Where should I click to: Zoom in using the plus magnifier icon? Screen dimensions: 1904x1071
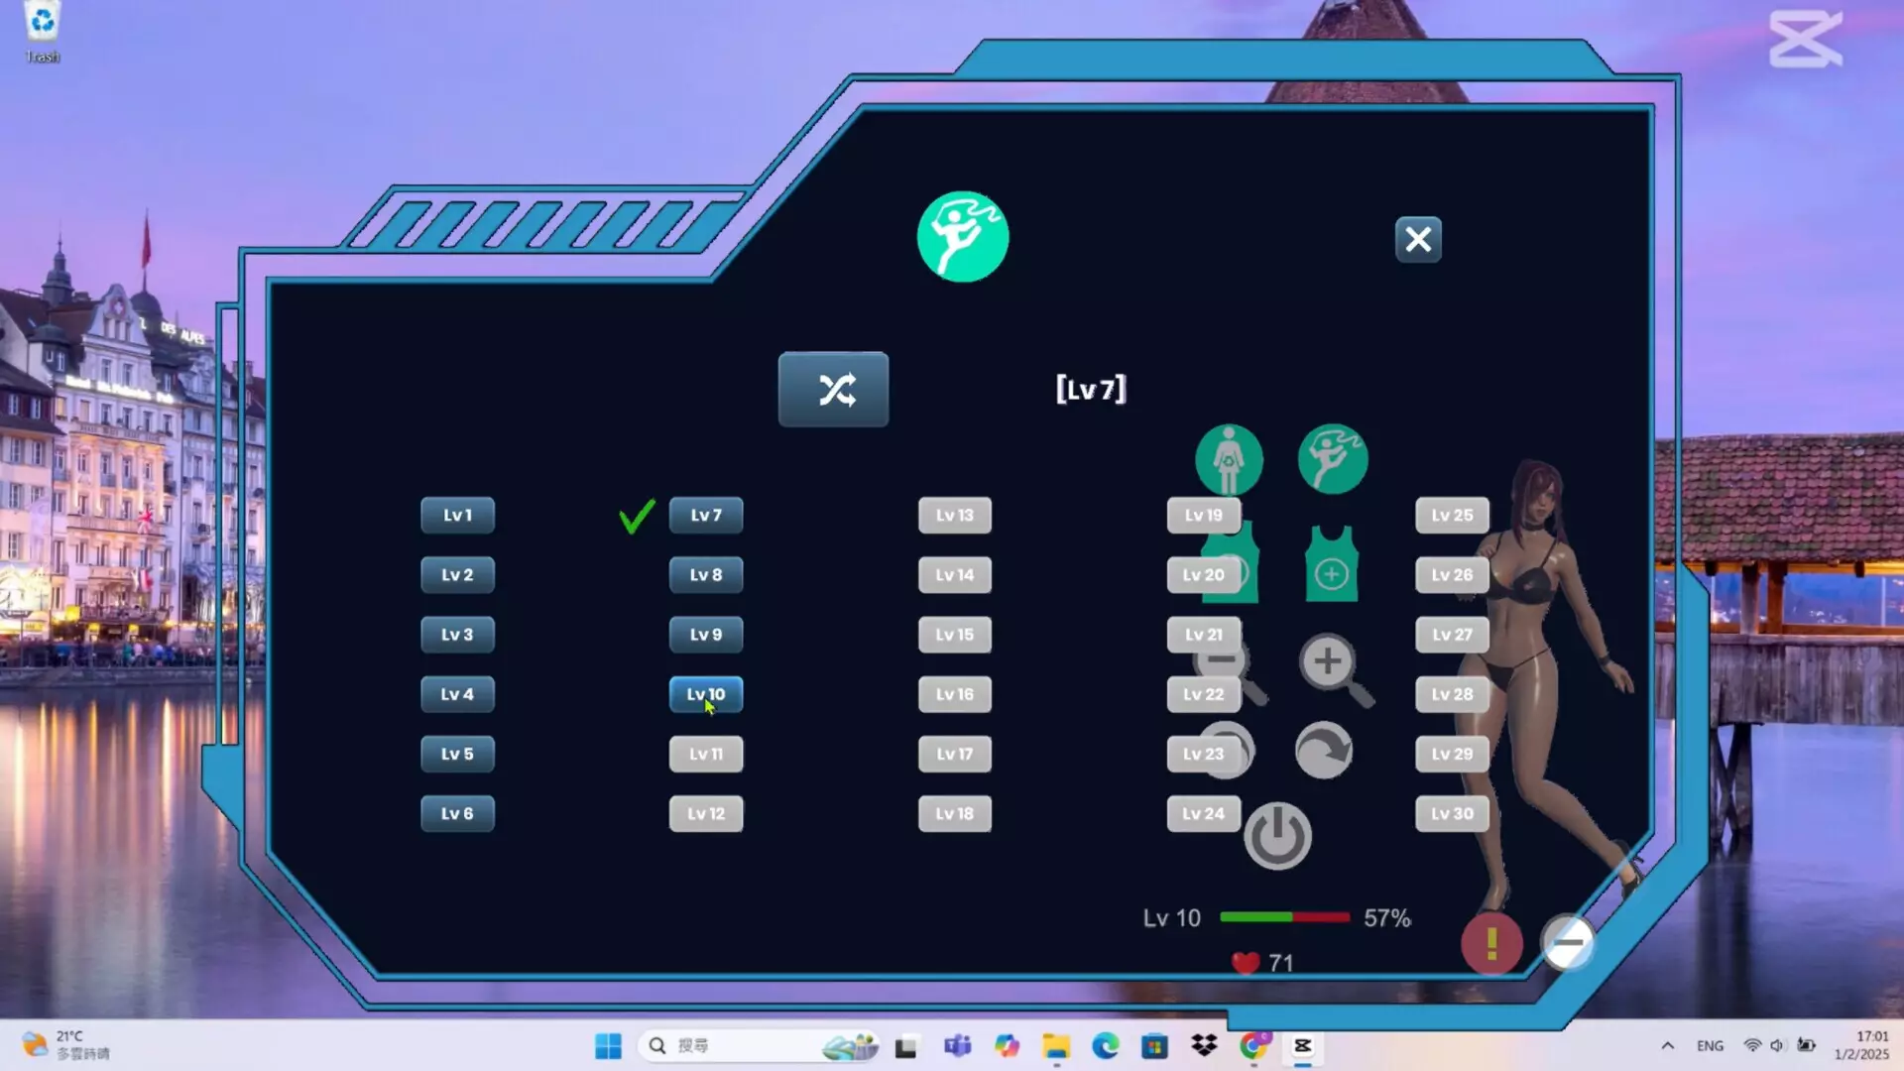(1330, 662)
